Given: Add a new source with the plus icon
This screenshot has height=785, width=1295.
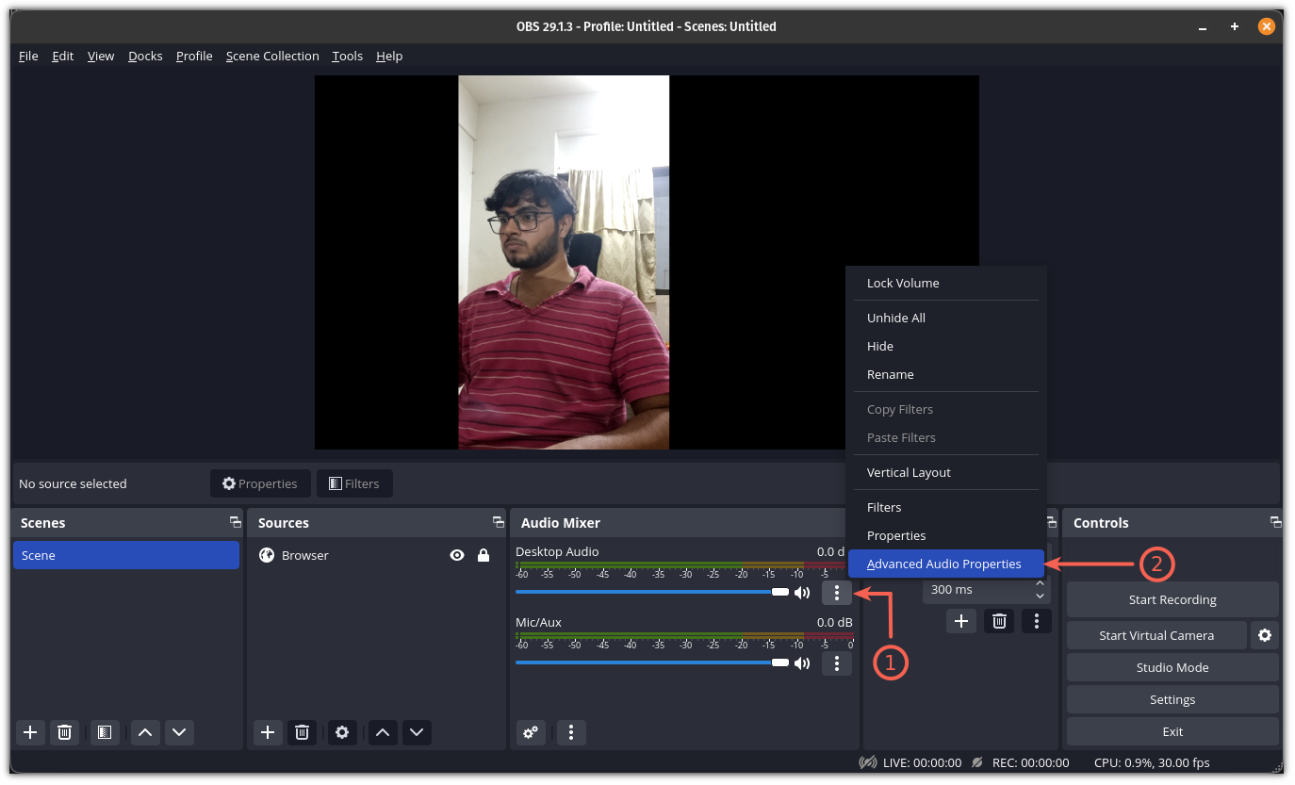Looking at the screenshot, I should pyautogui.click(x=268, y=732).
